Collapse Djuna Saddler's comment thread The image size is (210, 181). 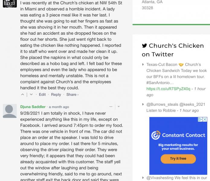pyautogui.click(x=111, y=107)
